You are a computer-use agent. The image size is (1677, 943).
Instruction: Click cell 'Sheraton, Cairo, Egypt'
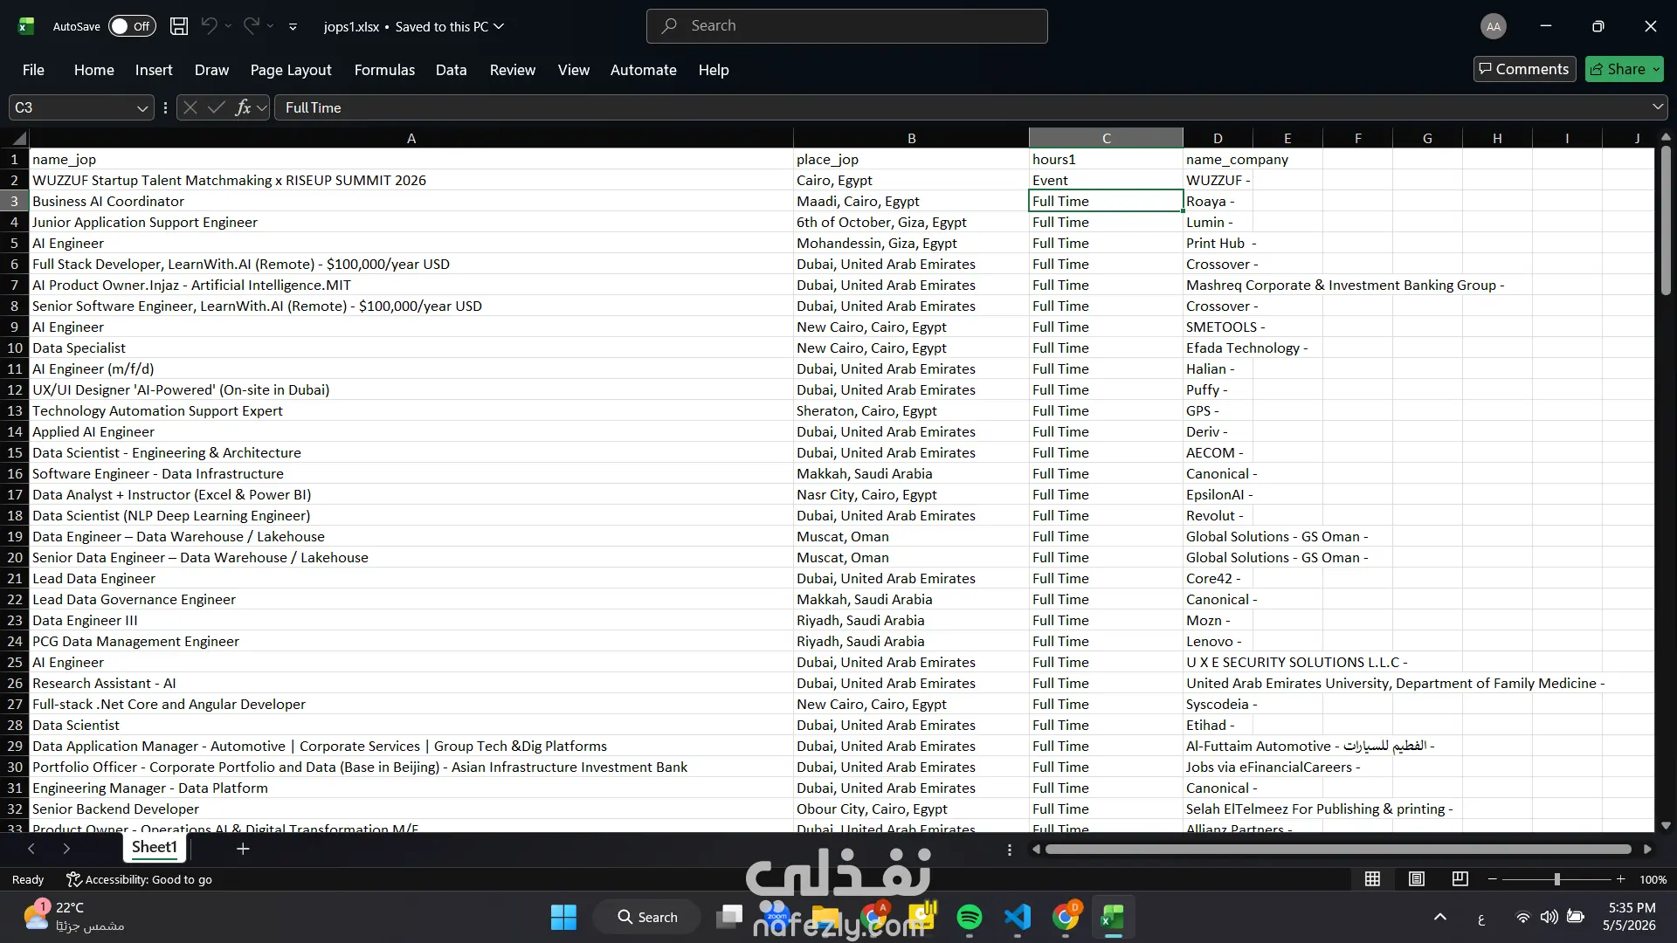point(911,410)
